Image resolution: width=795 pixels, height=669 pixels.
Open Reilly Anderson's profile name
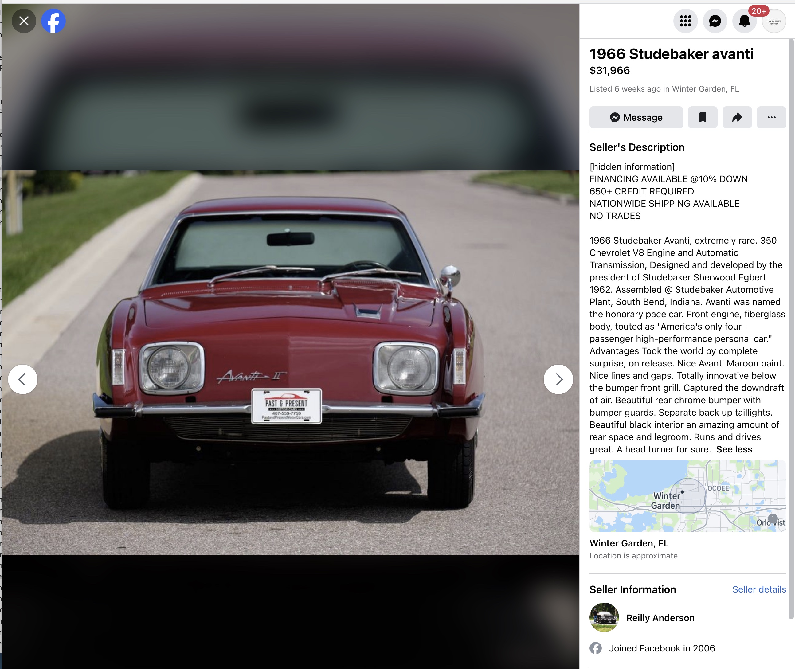pyautogui.click(x=660, y=618)
